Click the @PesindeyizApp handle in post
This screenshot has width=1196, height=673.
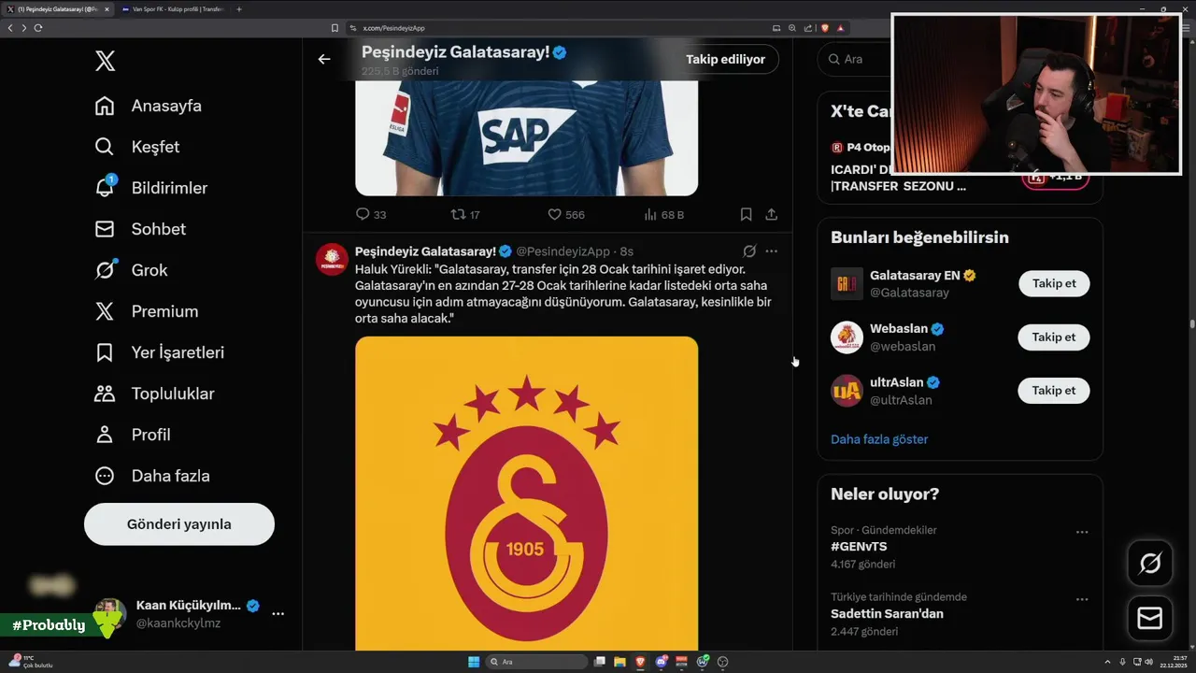[x=562, y=251]
